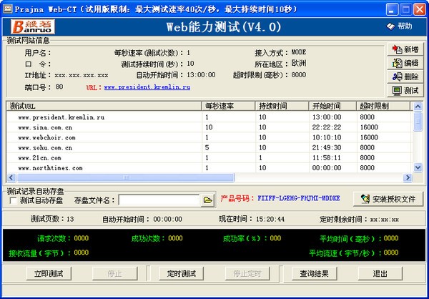This screenshot has height=299, width=429.
Task: Click the 删除 (Delete) button
Action: (x=405, y=77)
